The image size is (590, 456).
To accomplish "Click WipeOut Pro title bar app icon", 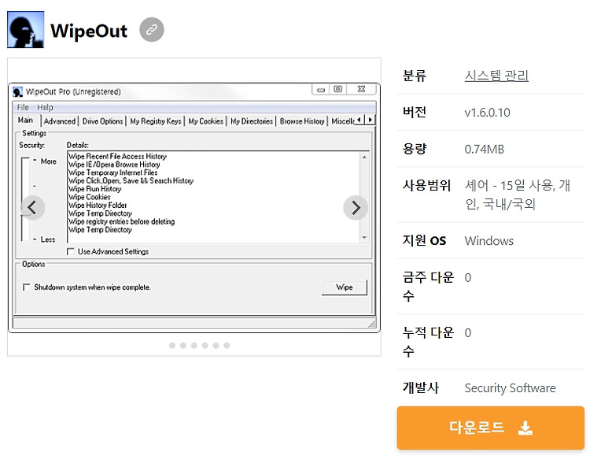I will click(x=17, y=91).
